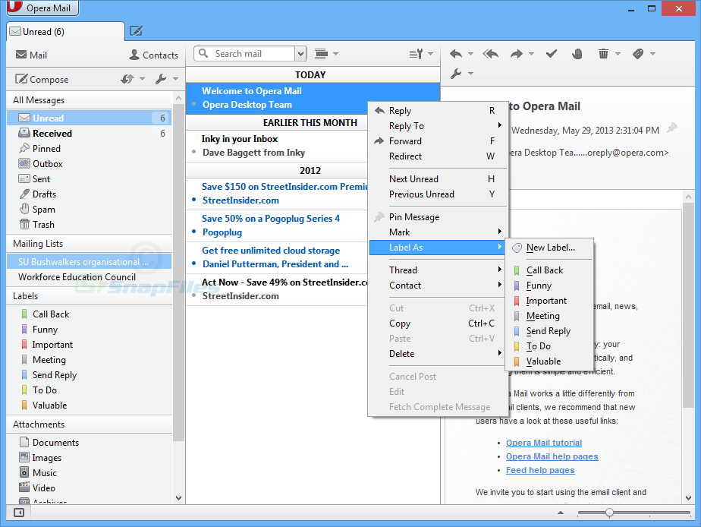This screenshot has height=527, width=701.
Task: Toggle the sidebar panel button in status bar
Action: [19, 513]
